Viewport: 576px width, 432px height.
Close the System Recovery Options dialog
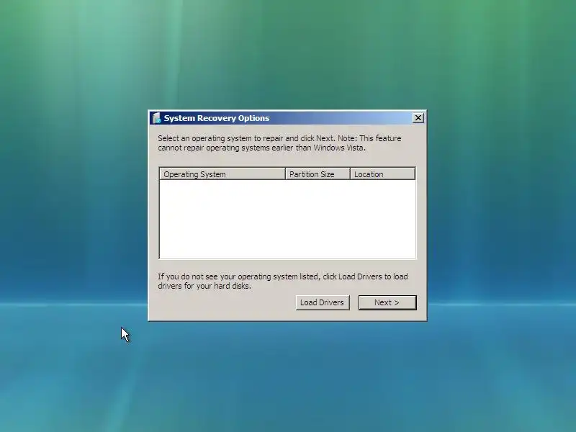pos(418,118)
